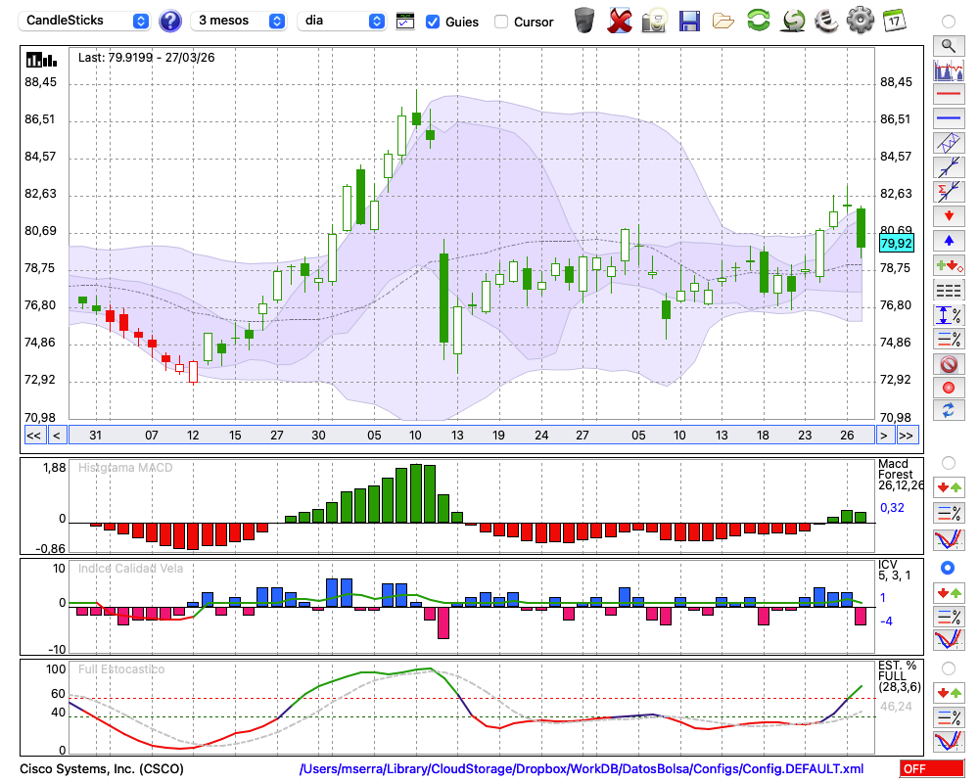Open the 3 mesos period dropdown
979x783 pixels.
[x=239, y=21]
